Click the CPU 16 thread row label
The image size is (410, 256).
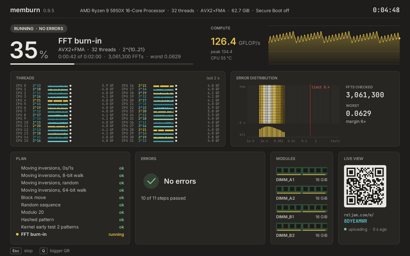[127, 86]
